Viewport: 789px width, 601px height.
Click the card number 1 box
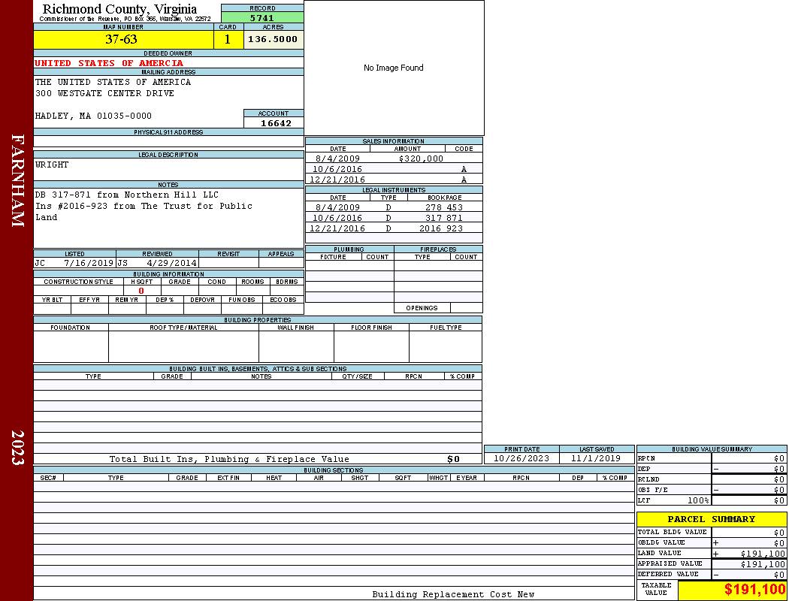click(228, 40)
